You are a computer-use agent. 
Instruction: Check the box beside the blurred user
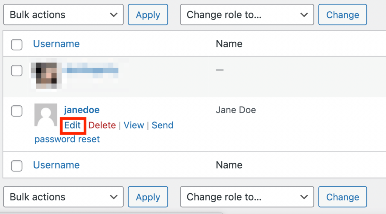(17, 70)
